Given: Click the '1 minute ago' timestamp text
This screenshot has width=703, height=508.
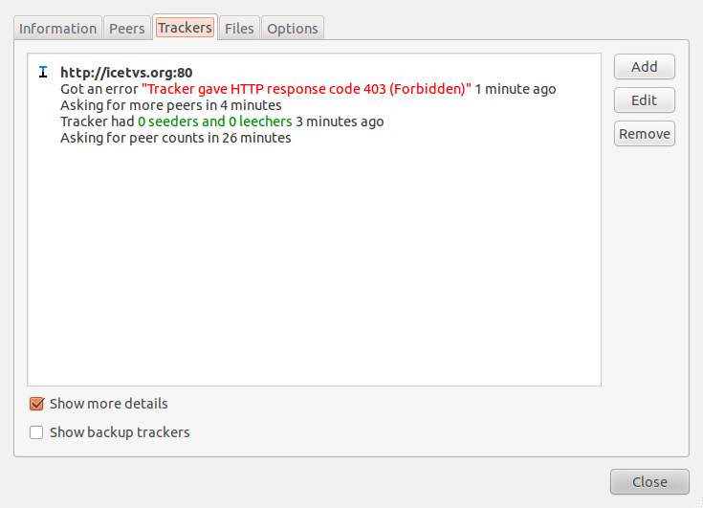Looking at the screenshot, I should tap(516, 89).
